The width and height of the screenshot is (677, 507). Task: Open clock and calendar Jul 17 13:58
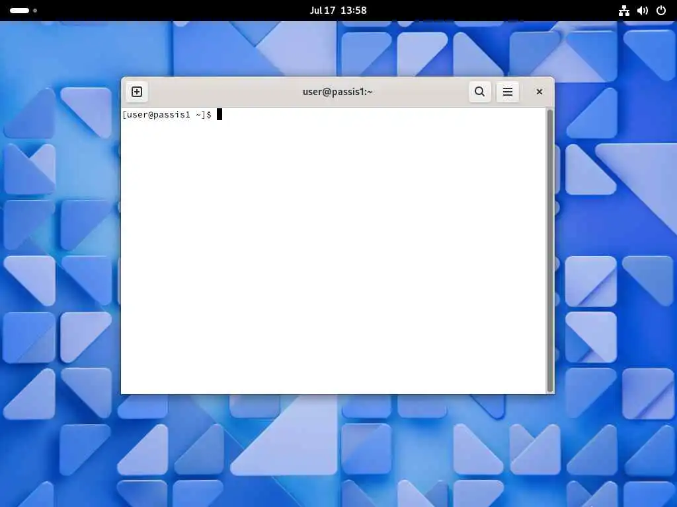point(338,11)
